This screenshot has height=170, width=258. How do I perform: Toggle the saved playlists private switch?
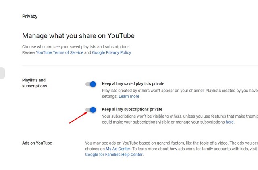tap(91, 84)
